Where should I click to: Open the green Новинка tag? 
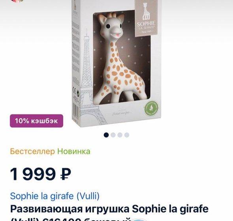point(74,151)
